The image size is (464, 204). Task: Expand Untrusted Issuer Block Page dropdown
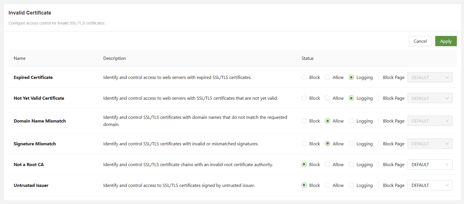[430, 185]
